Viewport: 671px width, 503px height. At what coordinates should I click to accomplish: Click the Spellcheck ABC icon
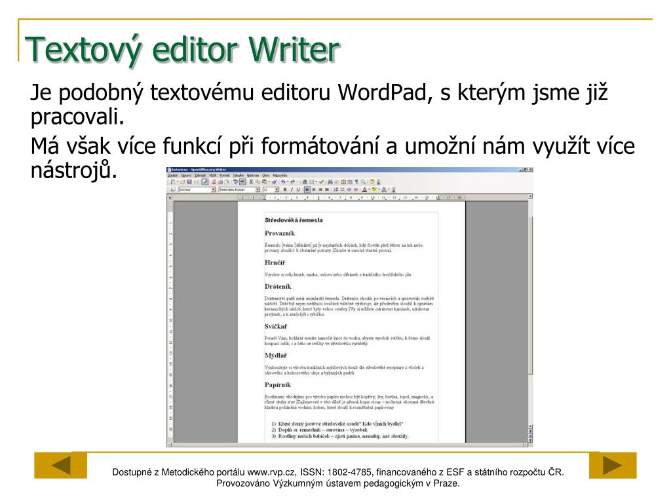pyautogui.click(x=236, y=181)
